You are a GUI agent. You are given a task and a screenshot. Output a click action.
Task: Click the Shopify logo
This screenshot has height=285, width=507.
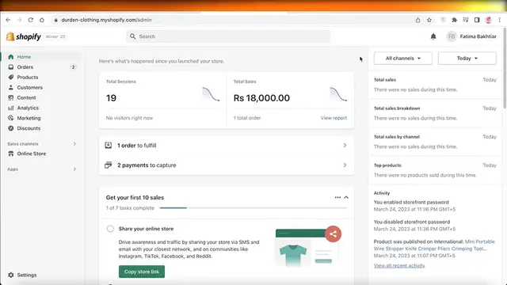point(24,36)
